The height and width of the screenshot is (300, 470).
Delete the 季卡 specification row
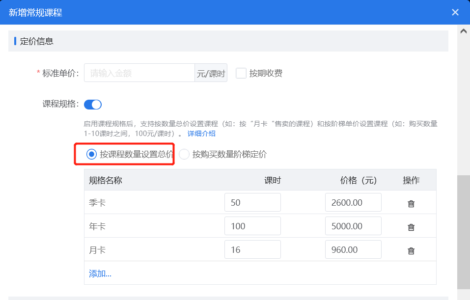coord(411,202)
